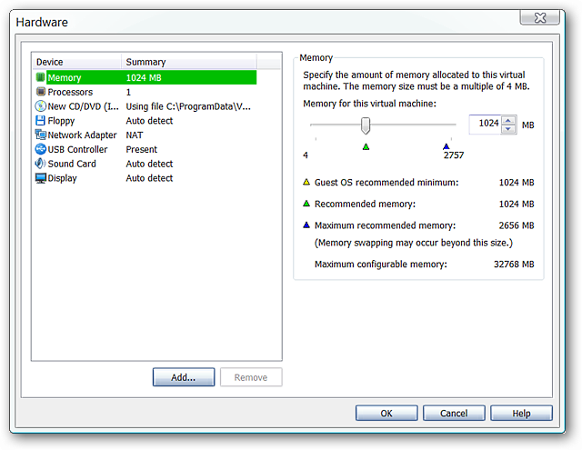Screen dimensions: 582x450
Task: Click the 'Maximum configurable memory:' label
Action: (381, 264)
